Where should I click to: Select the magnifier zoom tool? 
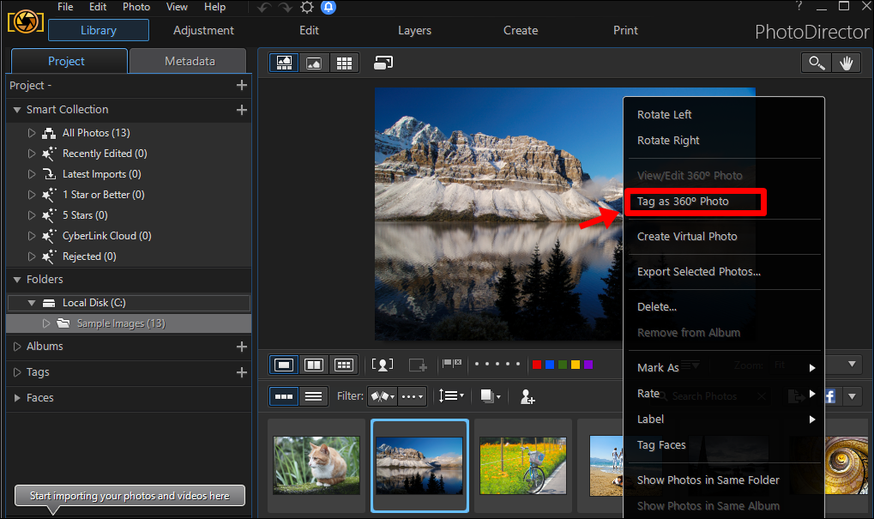[817, 63]
